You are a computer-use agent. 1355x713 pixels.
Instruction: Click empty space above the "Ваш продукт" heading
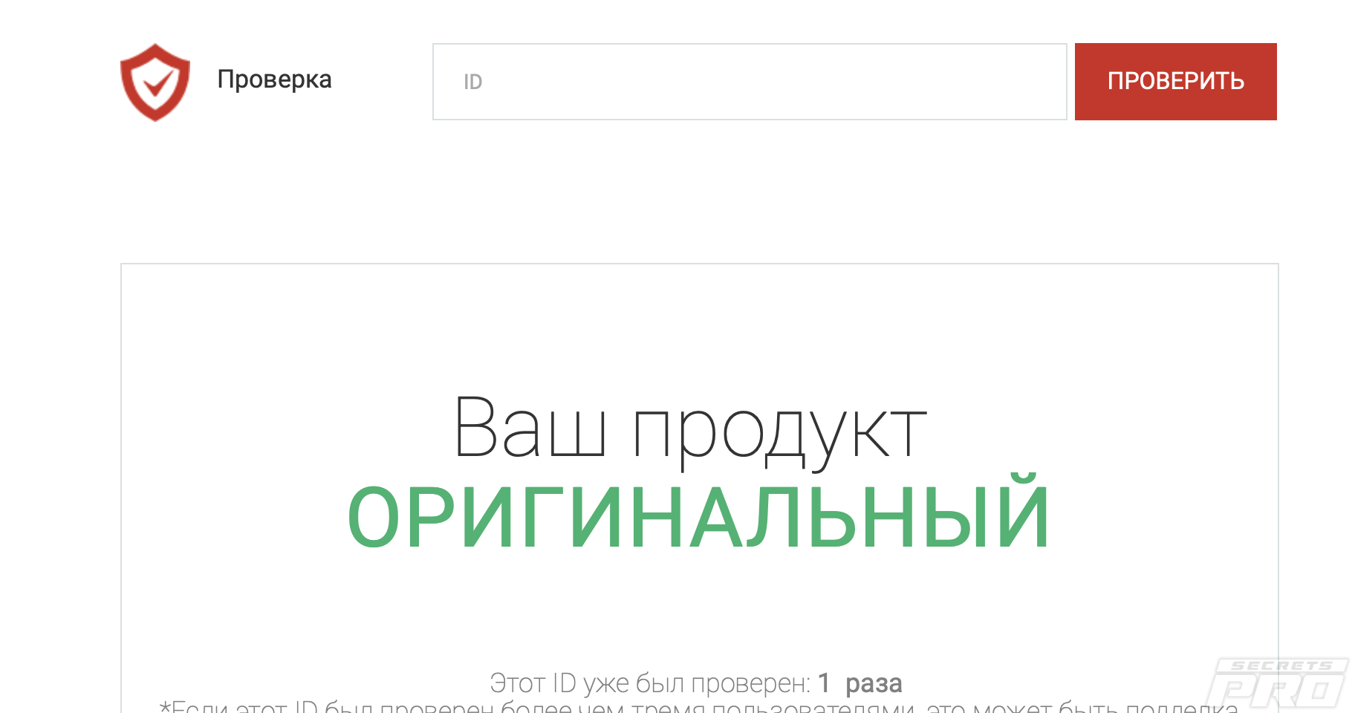[698, 327]
